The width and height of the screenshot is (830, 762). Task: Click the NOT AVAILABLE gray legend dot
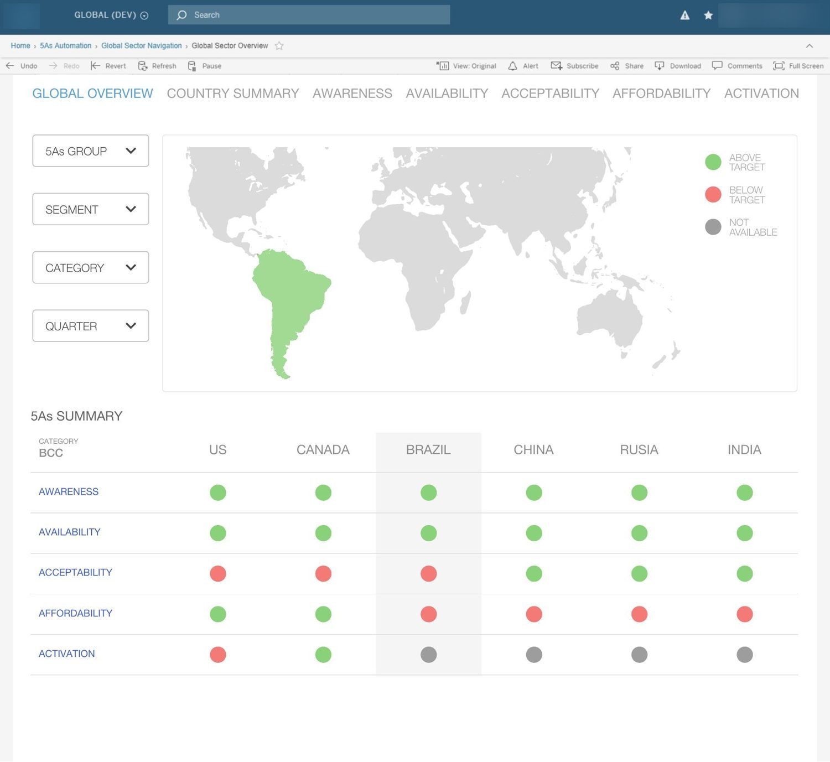(x=713, y=227)
